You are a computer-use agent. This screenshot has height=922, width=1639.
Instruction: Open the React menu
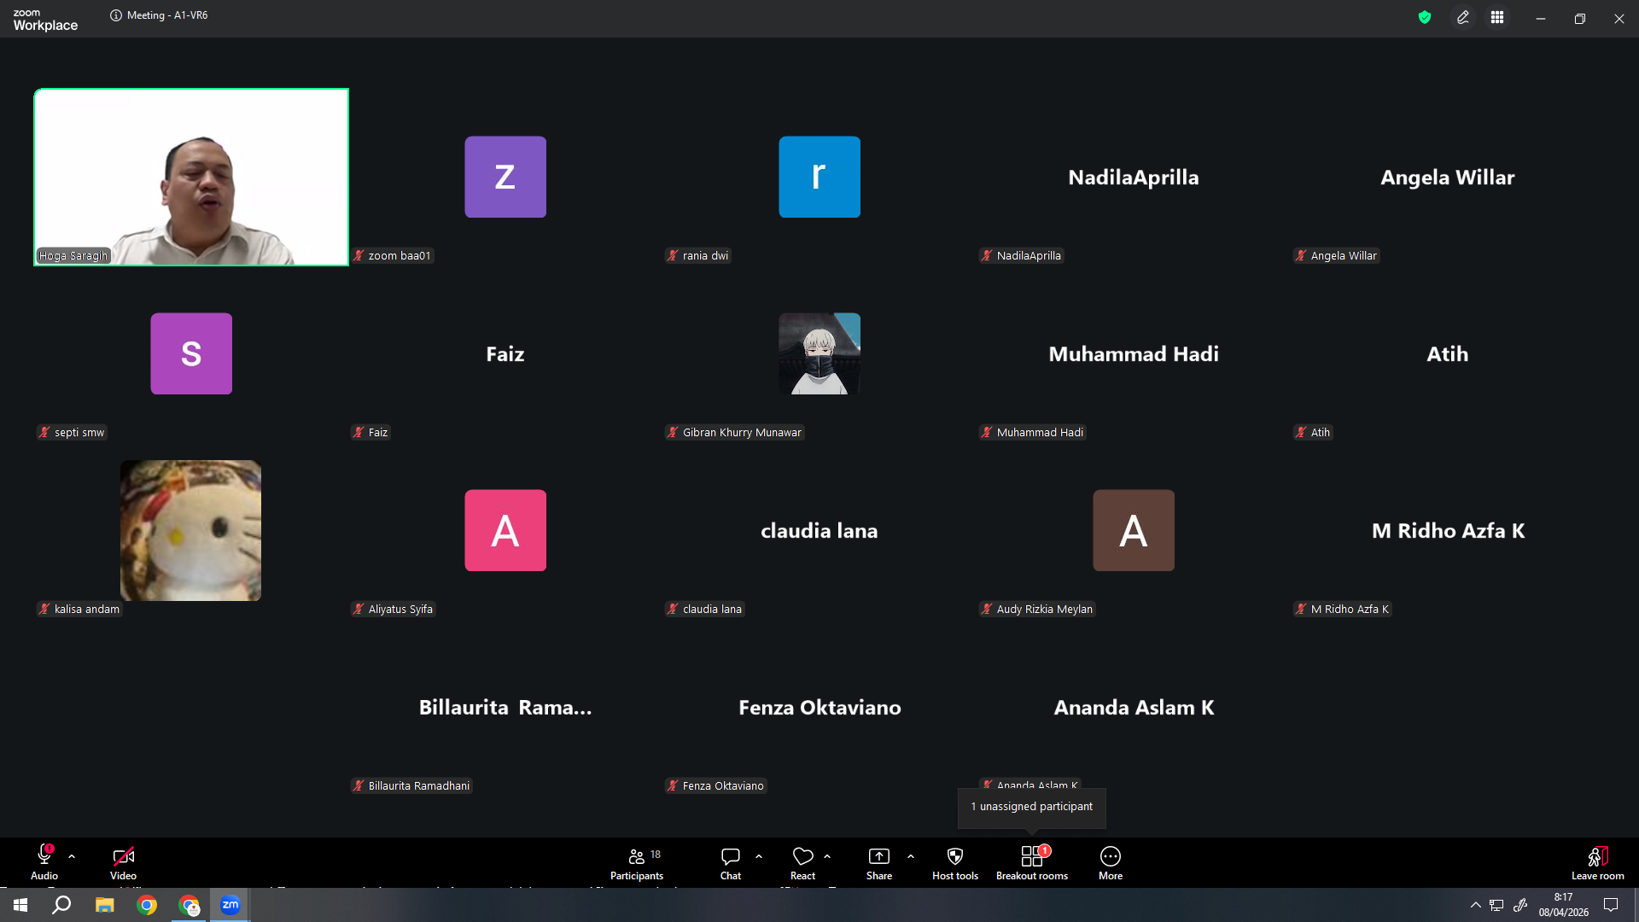coord(802,862)
